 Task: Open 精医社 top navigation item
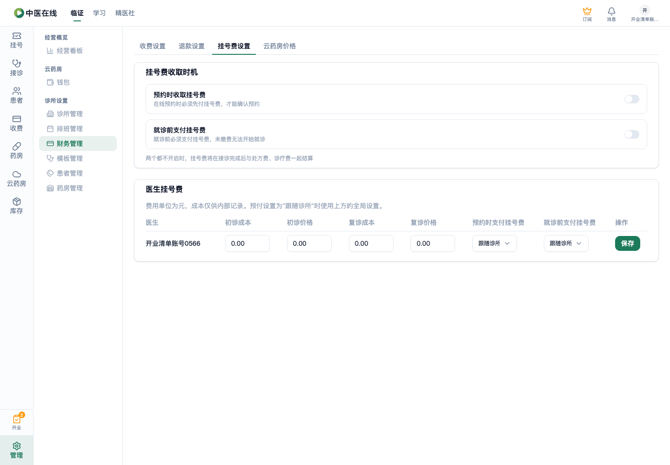125,13
